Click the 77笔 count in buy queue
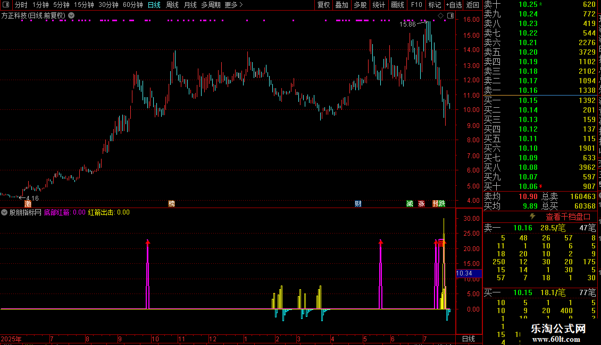 tap(588, 292)
